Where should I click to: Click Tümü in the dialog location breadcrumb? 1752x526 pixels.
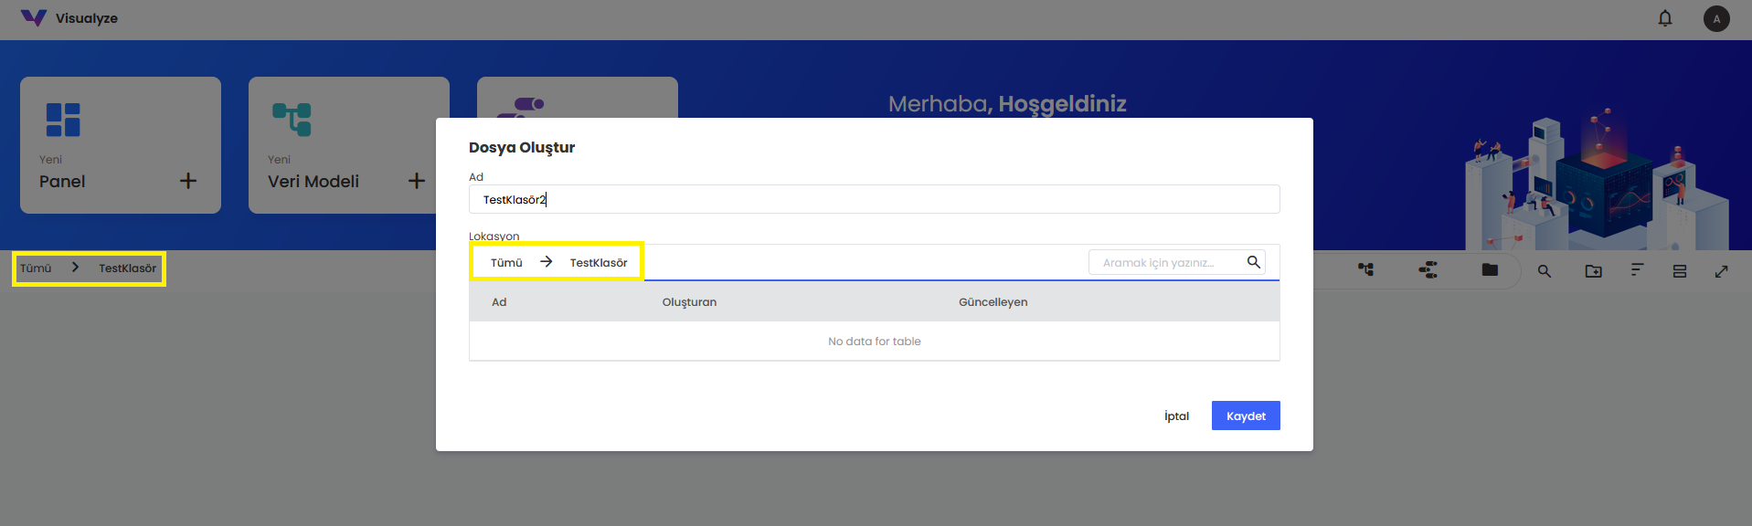506,263
